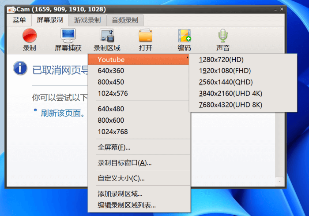Click the red Record (录制) icon
The width and height of the screenshot is (309, 216).
pos(30,36)
